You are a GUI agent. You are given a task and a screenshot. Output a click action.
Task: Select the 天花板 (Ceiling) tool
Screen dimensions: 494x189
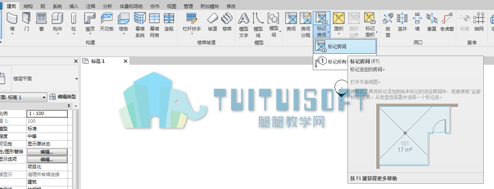click(107, 22)
